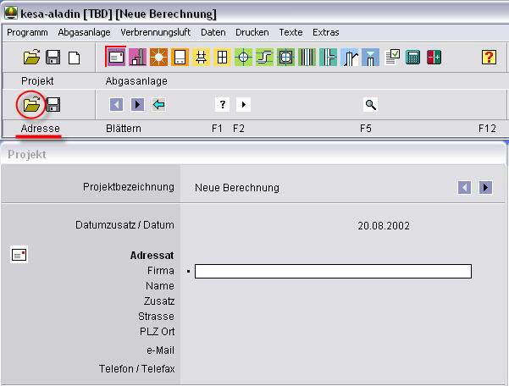Click the orange sun icon in the toolbar
Viewport: 509px width, 386px height.
point(158,58)
